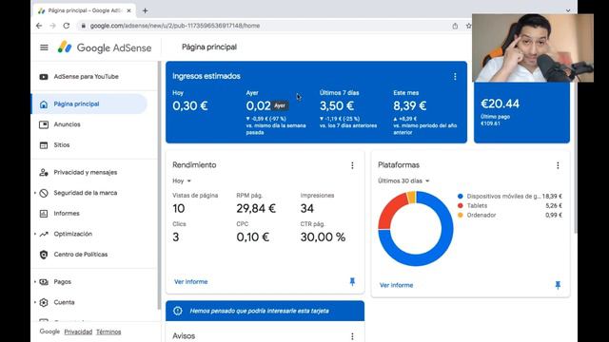Open Ver informe link in Rendimiento card
This screenshot has width=609, height=342.
pyautogui.click(x=190, y=282)
